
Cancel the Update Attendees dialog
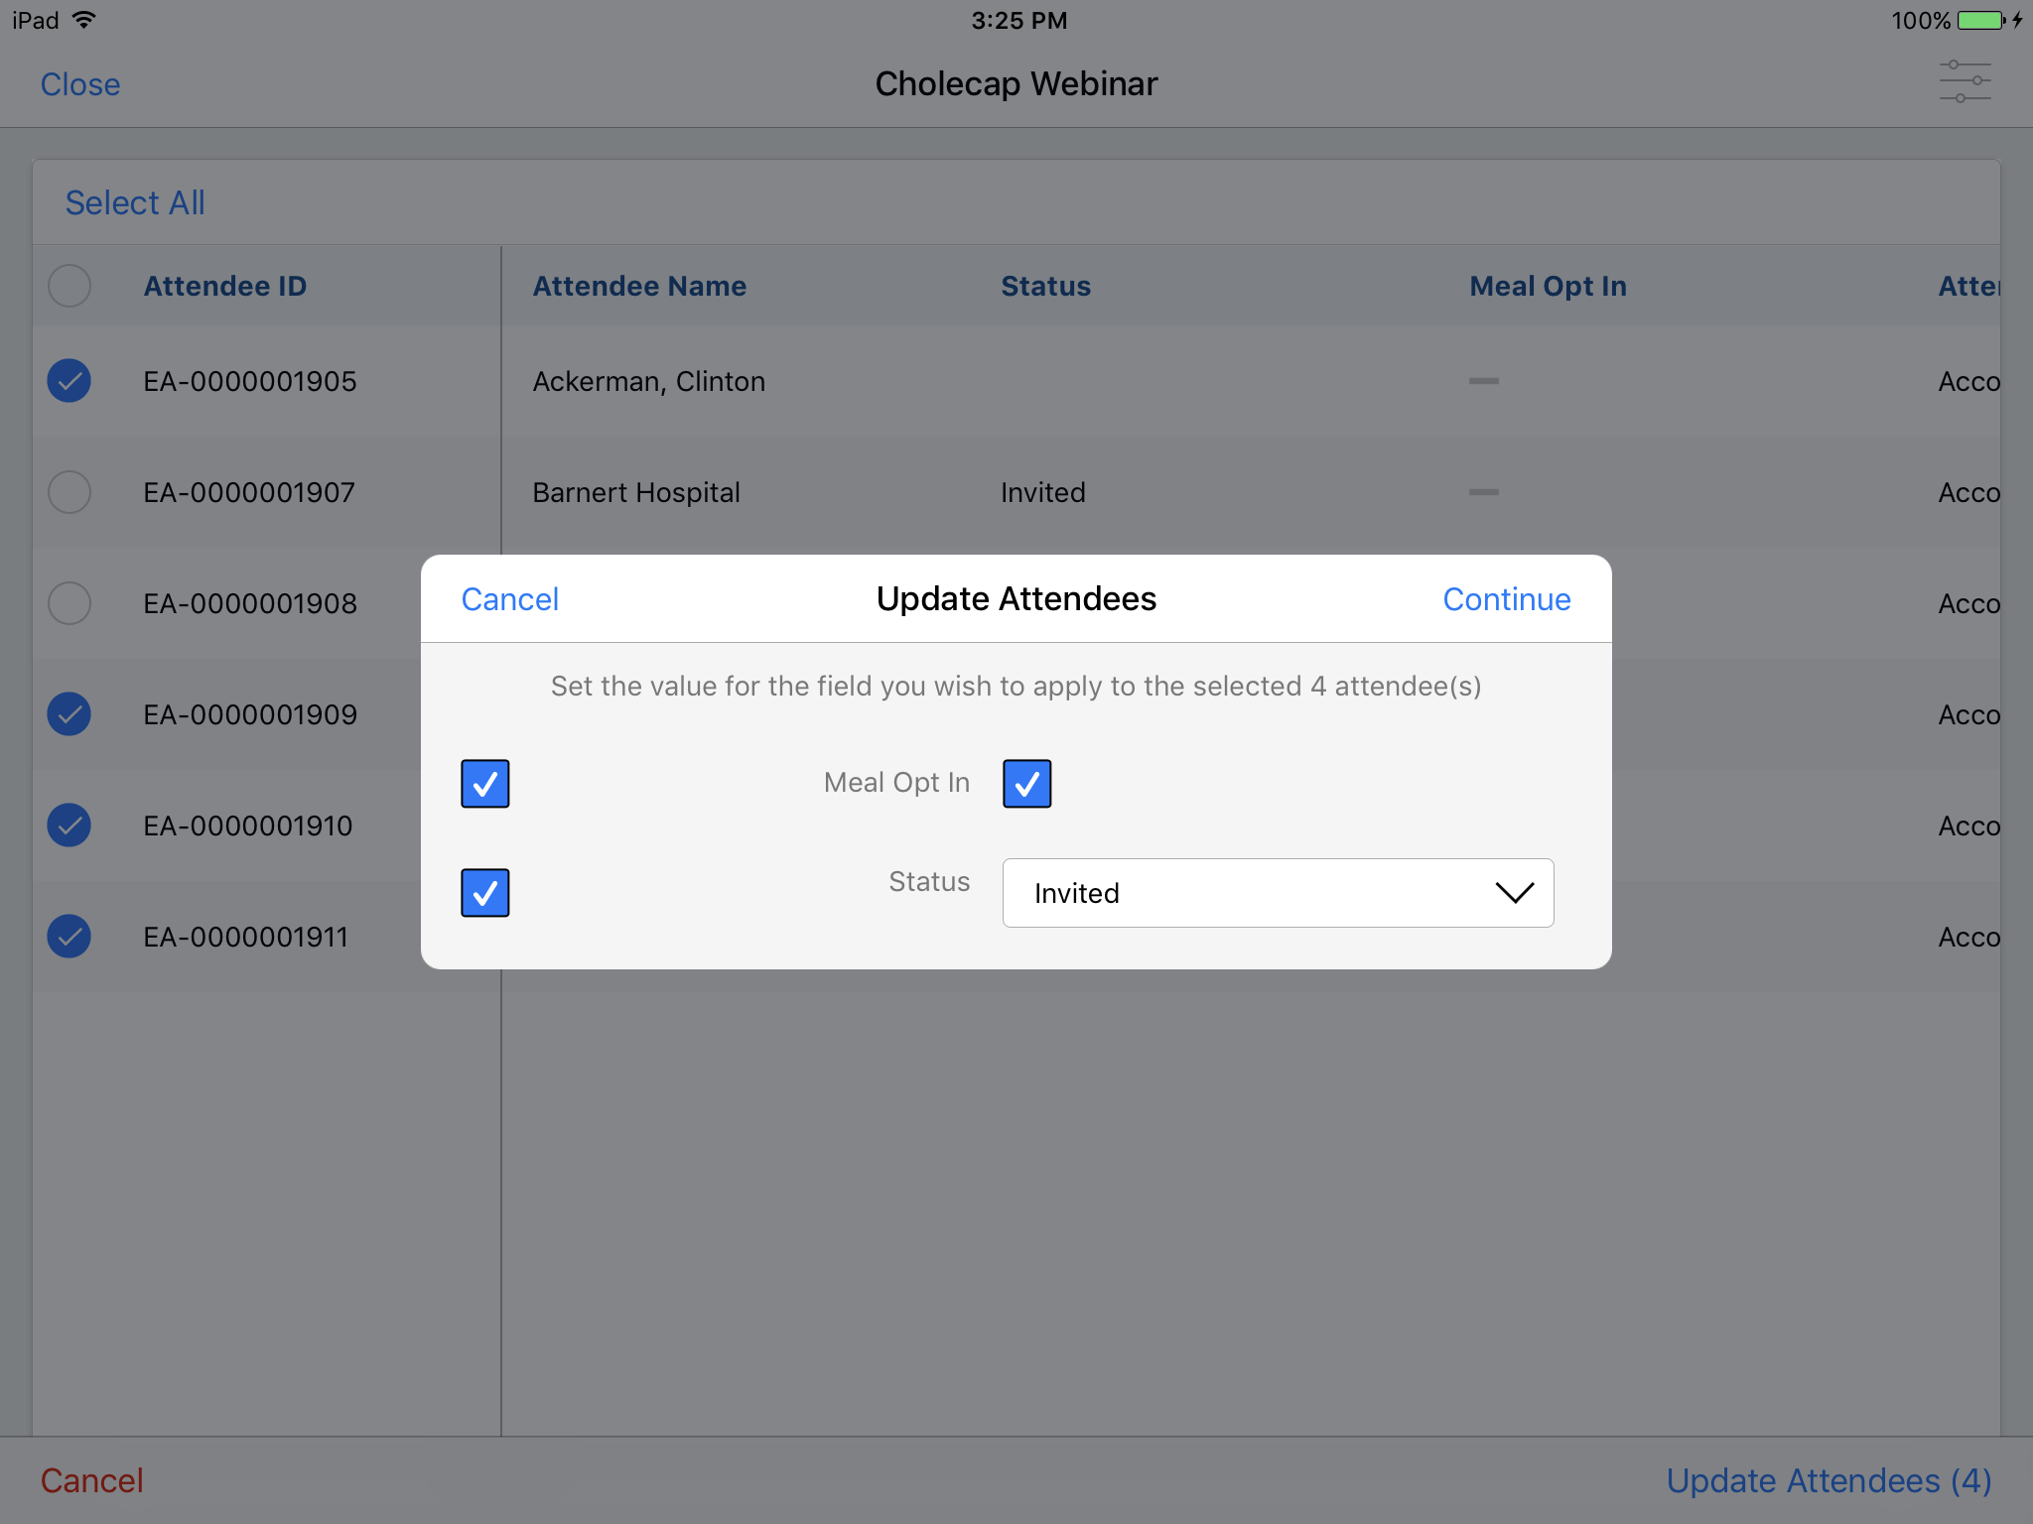coord(510,599)
